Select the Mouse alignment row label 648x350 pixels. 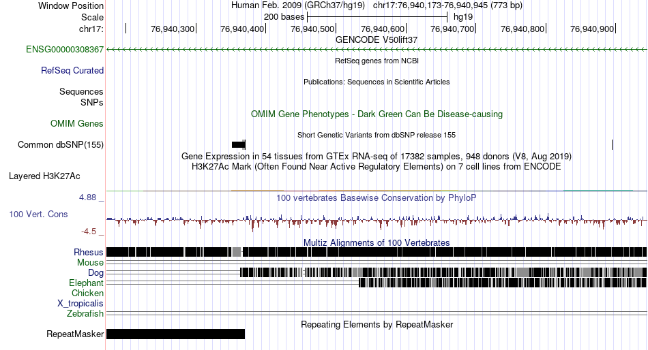point(90,263)
